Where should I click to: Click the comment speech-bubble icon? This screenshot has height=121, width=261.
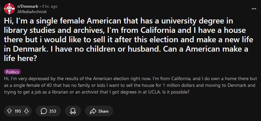[x=43, y=111]
